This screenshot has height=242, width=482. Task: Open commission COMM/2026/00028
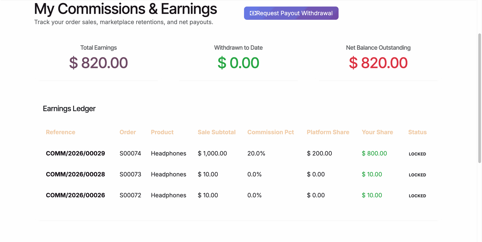coord(75,174)
